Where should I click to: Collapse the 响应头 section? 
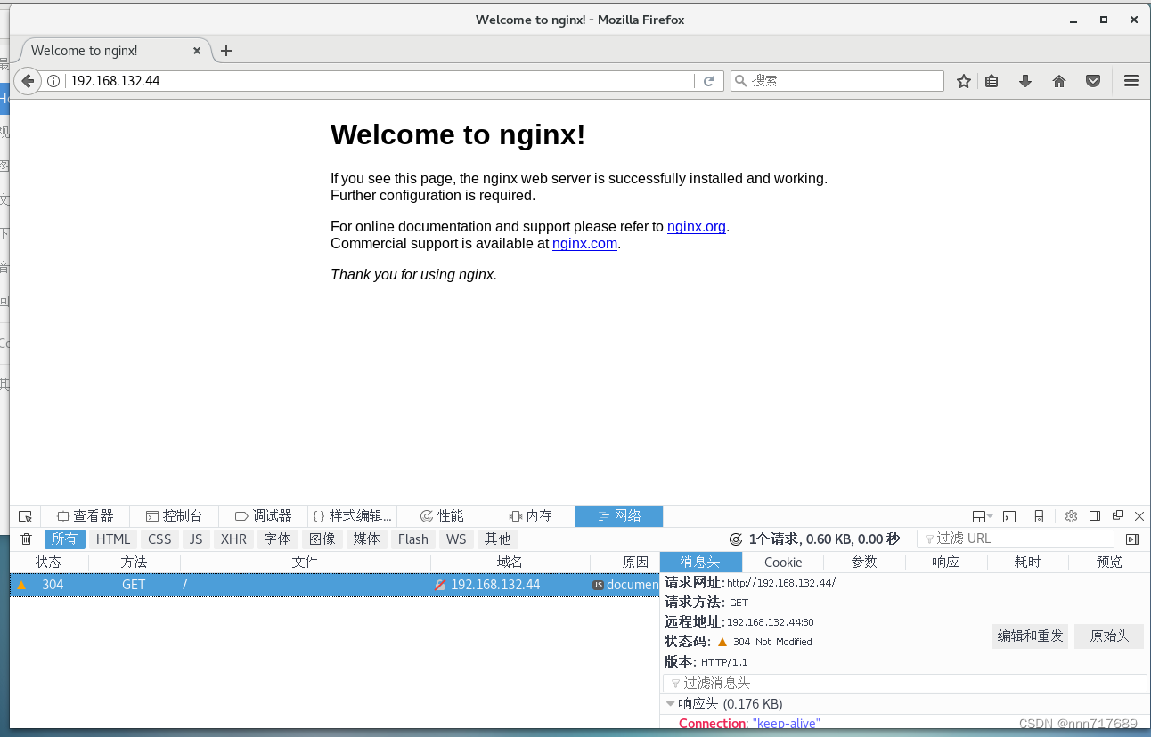671,704
